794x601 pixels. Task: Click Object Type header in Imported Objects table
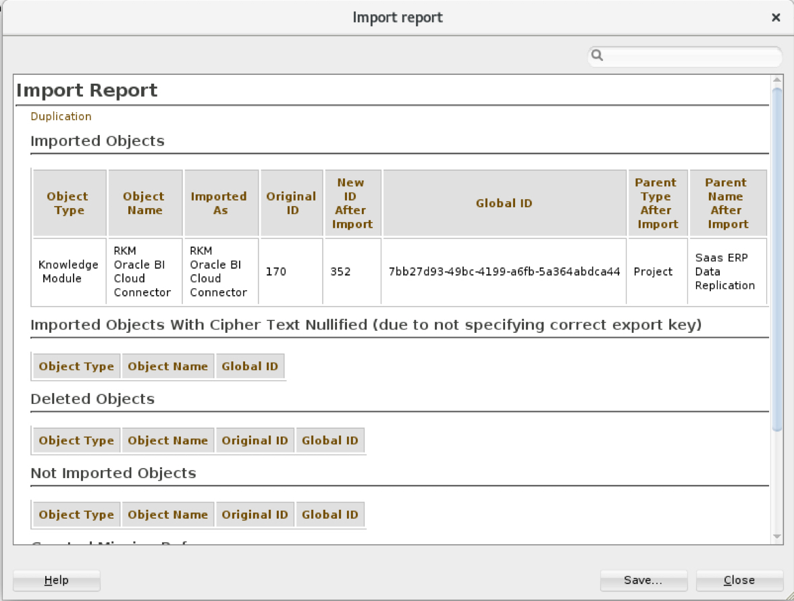point(68,203)
